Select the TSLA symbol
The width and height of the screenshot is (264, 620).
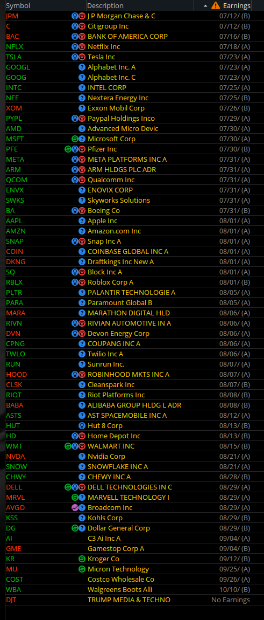coord(14,57)
